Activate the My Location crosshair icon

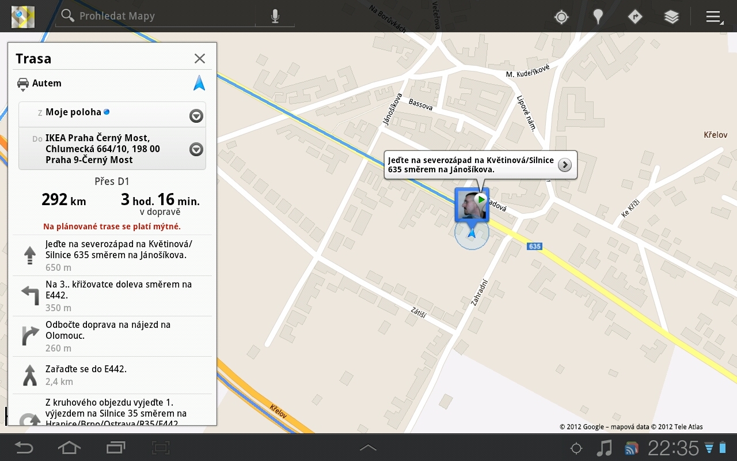click(561, 17)
